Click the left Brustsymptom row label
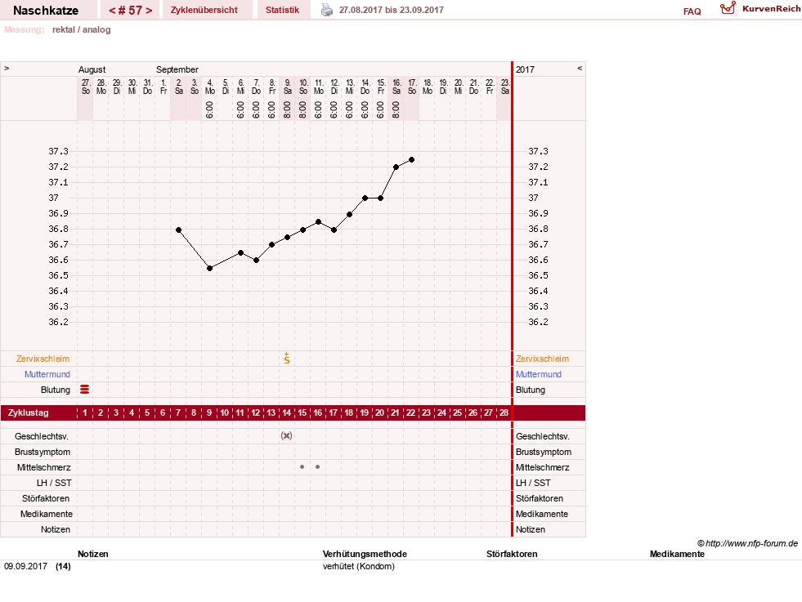 (43, 452)
